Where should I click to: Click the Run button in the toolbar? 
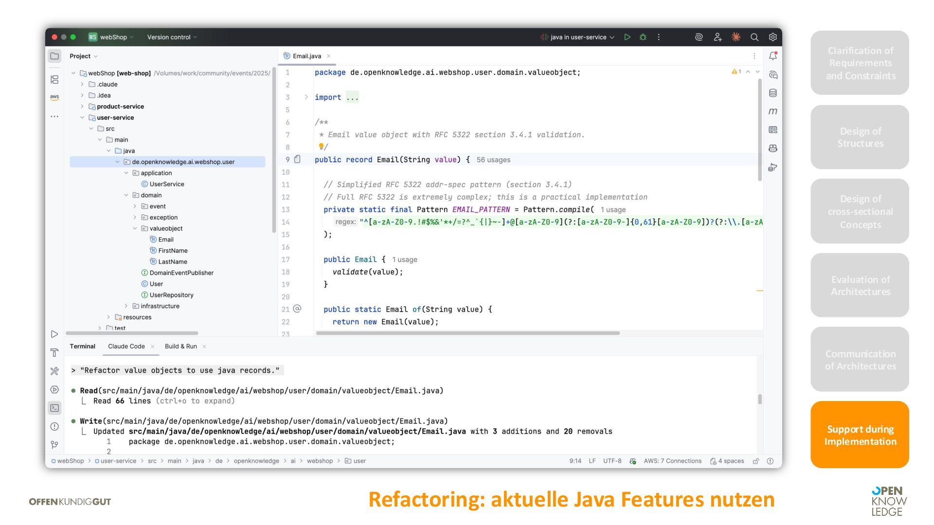(x=627, y=37)
